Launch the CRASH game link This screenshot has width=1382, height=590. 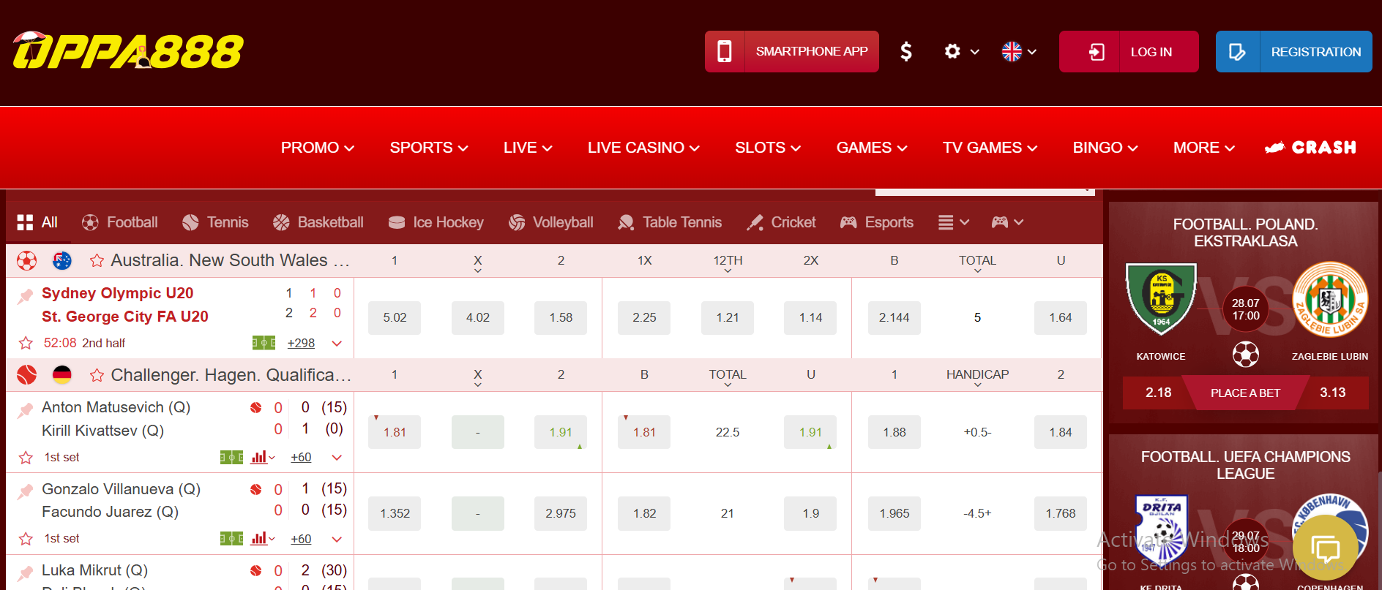[1310, 148]
